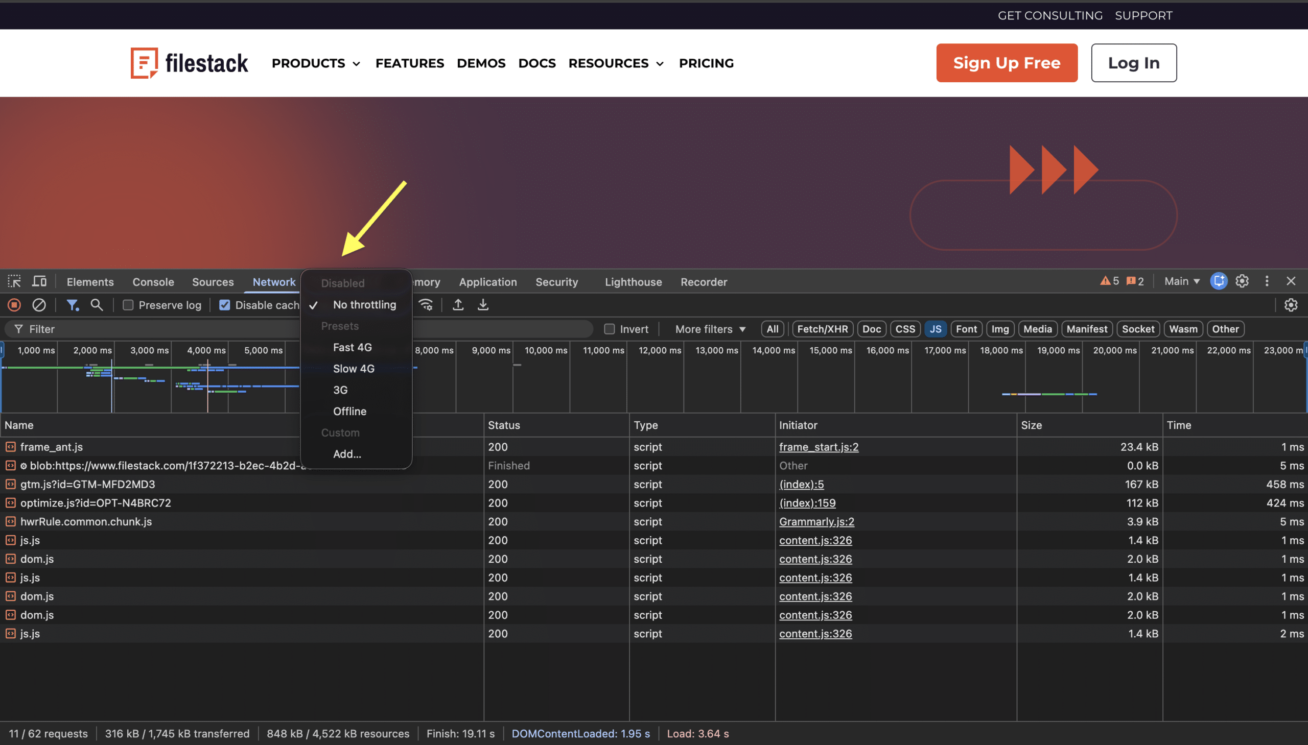Clear the network log
Viewport: 1308px width, 745px height.
click(x=39, y=305)
